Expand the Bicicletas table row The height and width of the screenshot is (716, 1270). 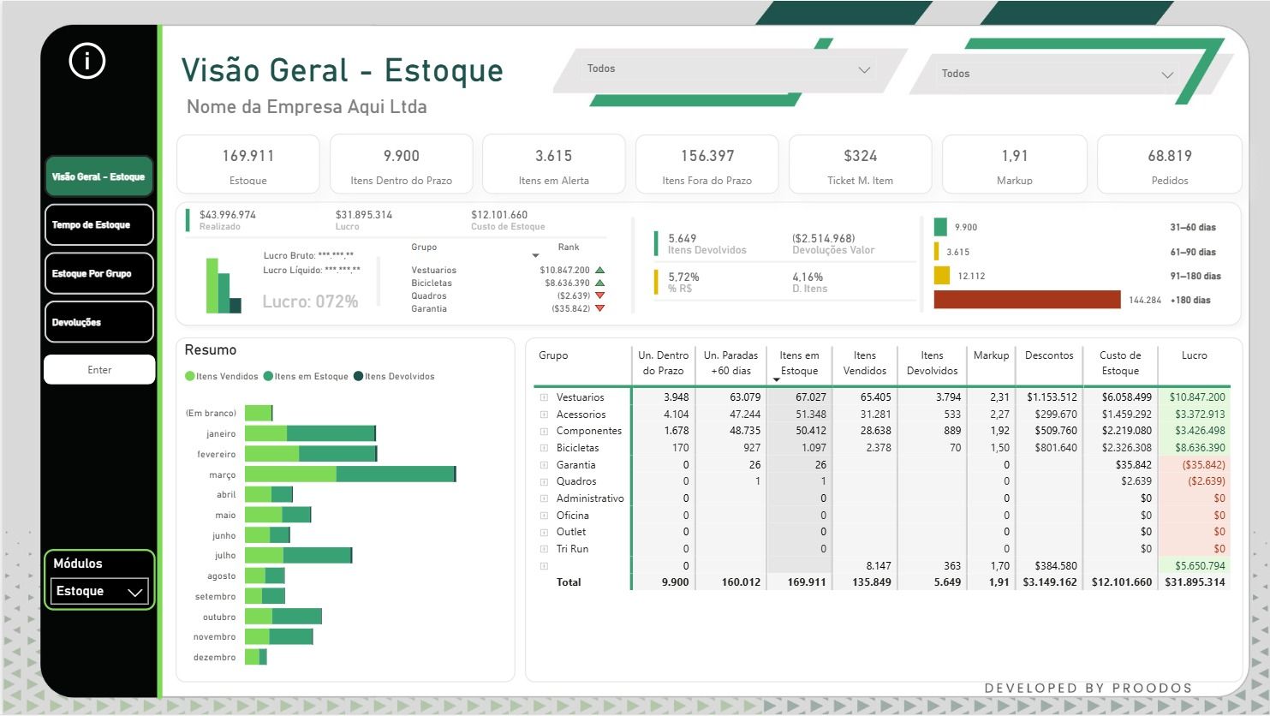click(x=544, y=448)
